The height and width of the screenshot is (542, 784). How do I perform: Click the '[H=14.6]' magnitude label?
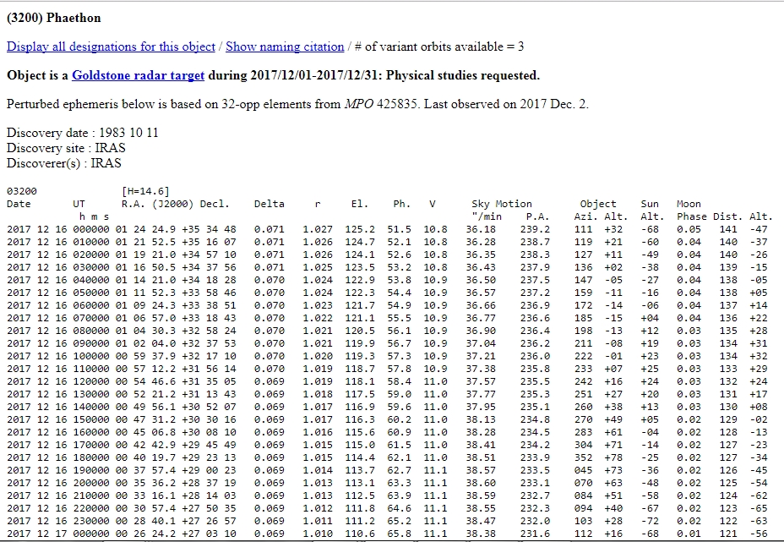point(145,191)
